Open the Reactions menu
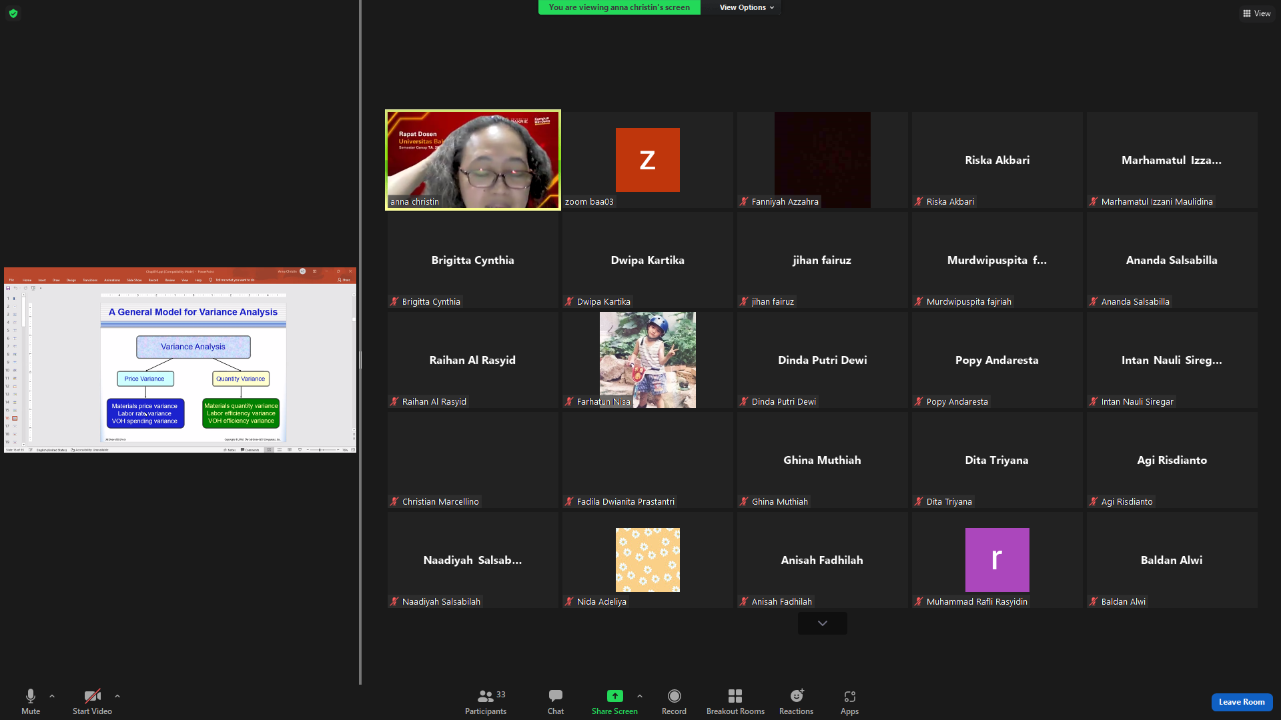Image resolution: width=1281 pixels, height=720 pixels. (797, 702)
